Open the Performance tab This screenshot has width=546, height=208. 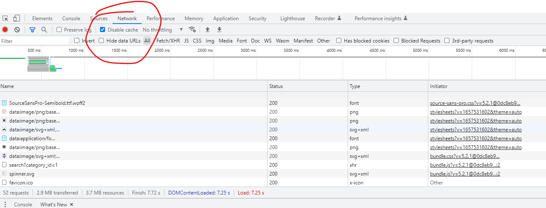point(161,19)
